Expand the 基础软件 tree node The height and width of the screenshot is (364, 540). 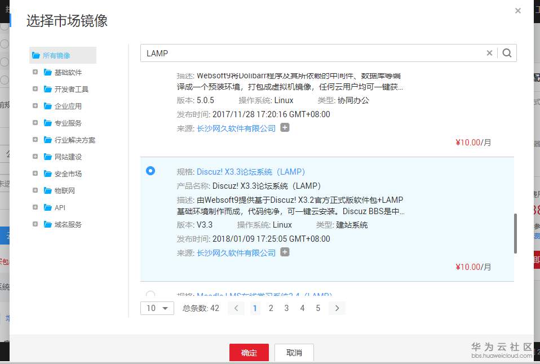pyautogui.click(x=35, y=72)
